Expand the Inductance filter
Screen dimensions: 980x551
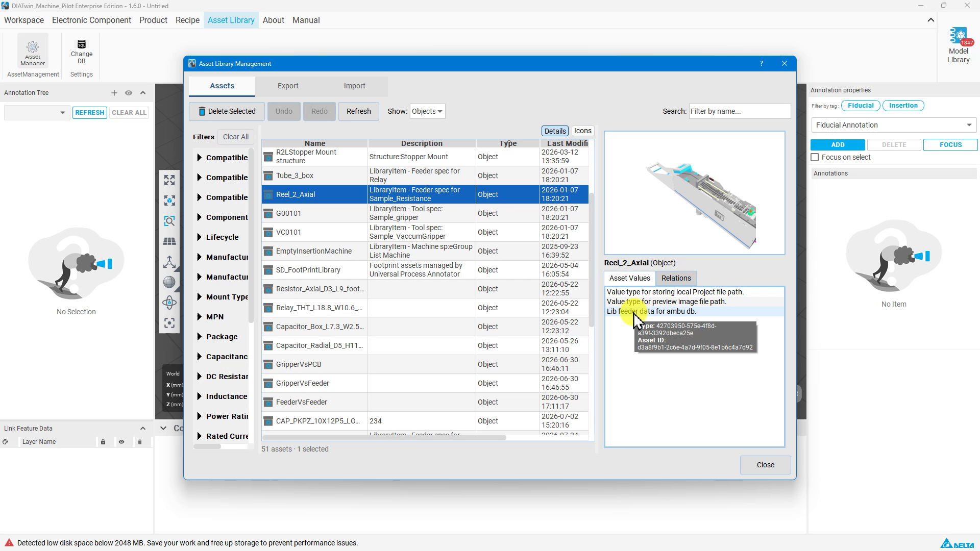point(199,396)
